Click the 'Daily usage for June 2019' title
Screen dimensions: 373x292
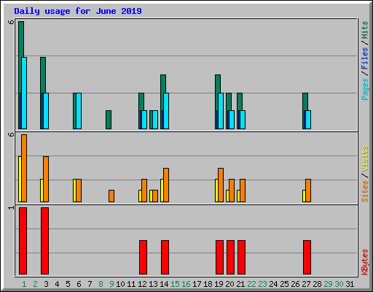coord(78,11)
